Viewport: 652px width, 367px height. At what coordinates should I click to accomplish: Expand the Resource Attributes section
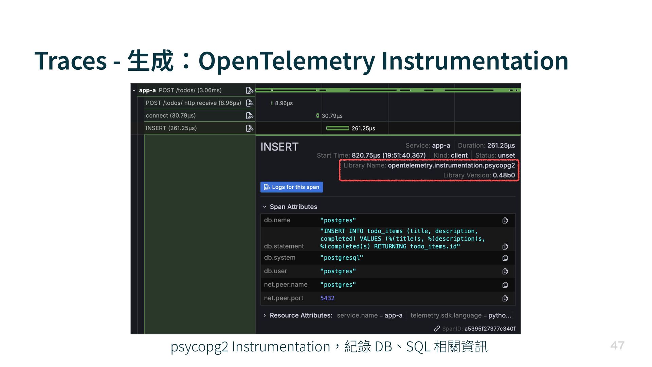(265, 315)
